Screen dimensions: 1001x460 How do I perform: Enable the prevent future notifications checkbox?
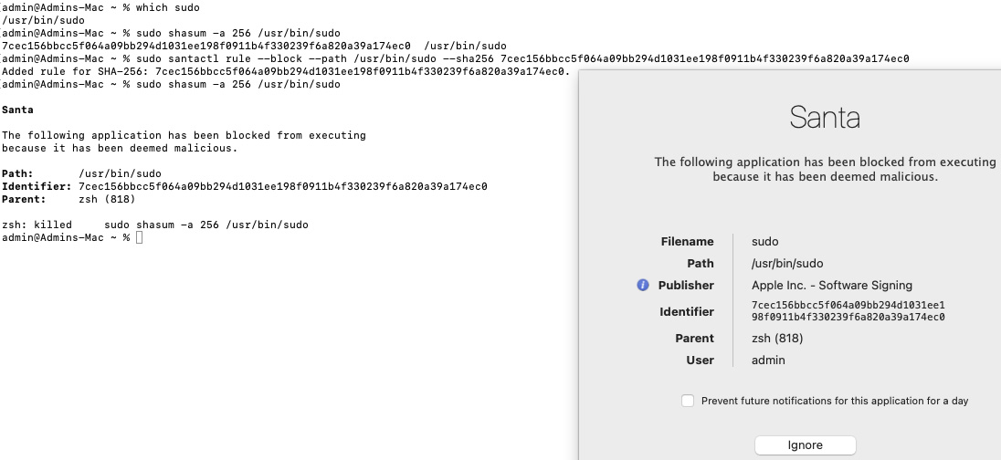(x=688, y=401)
